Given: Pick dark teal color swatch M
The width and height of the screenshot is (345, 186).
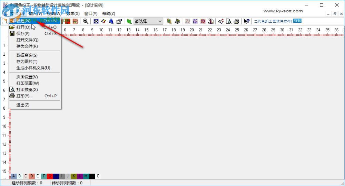Looking at the screenshot, I should coord(86,176).
